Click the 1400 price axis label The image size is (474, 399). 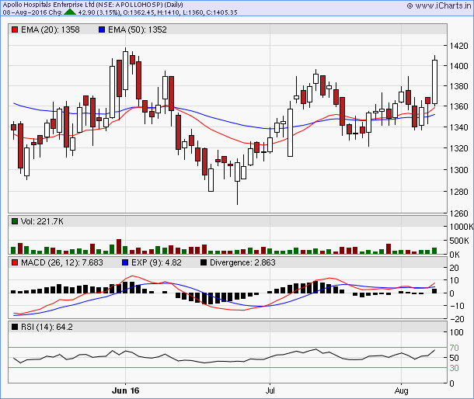[459, 66]
